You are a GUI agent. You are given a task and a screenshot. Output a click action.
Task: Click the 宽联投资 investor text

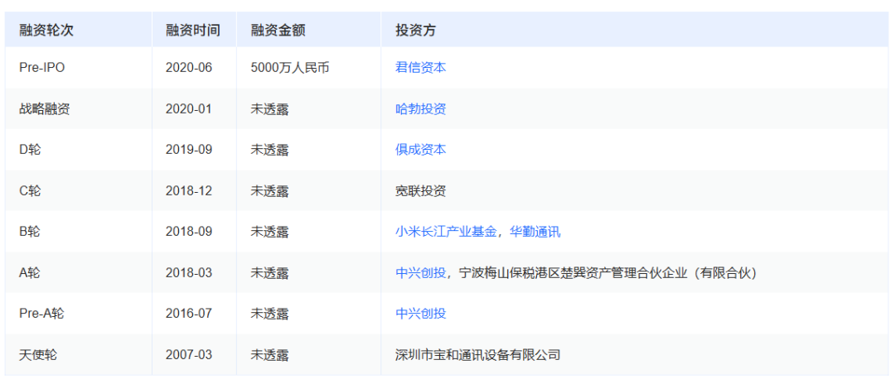(420, 190)
